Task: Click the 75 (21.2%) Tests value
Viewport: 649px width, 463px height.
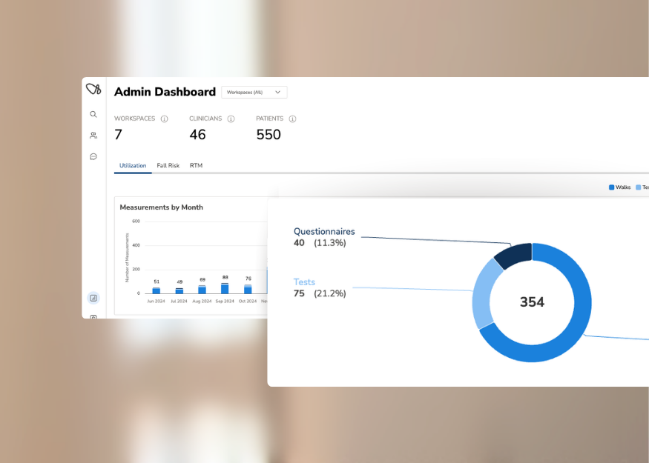Action: pos(320,293)
